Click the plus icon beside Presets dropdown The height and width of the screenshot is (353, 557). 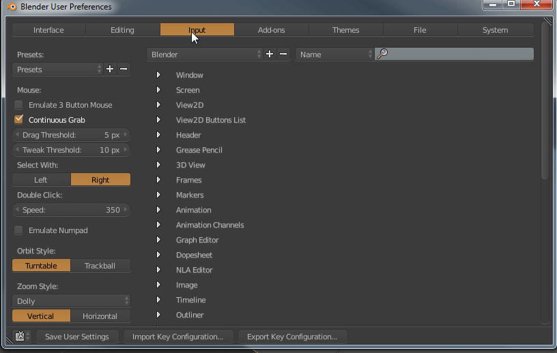coord(110,69)
